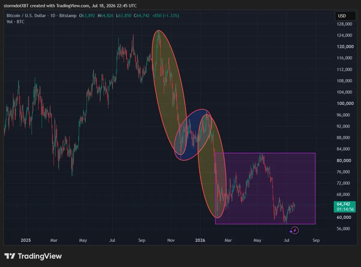
Task: Click the Bitstamp exchange name
Action: (x=68, y=16)
